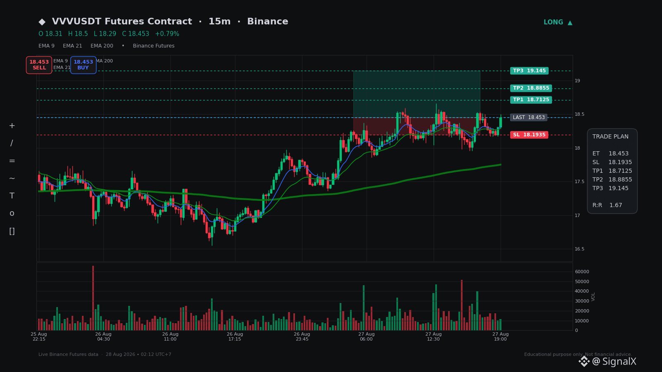Click the diamond icon before VVVUSDT title
Viewport: 662px width, 372px height.
(x=42, y=22)
